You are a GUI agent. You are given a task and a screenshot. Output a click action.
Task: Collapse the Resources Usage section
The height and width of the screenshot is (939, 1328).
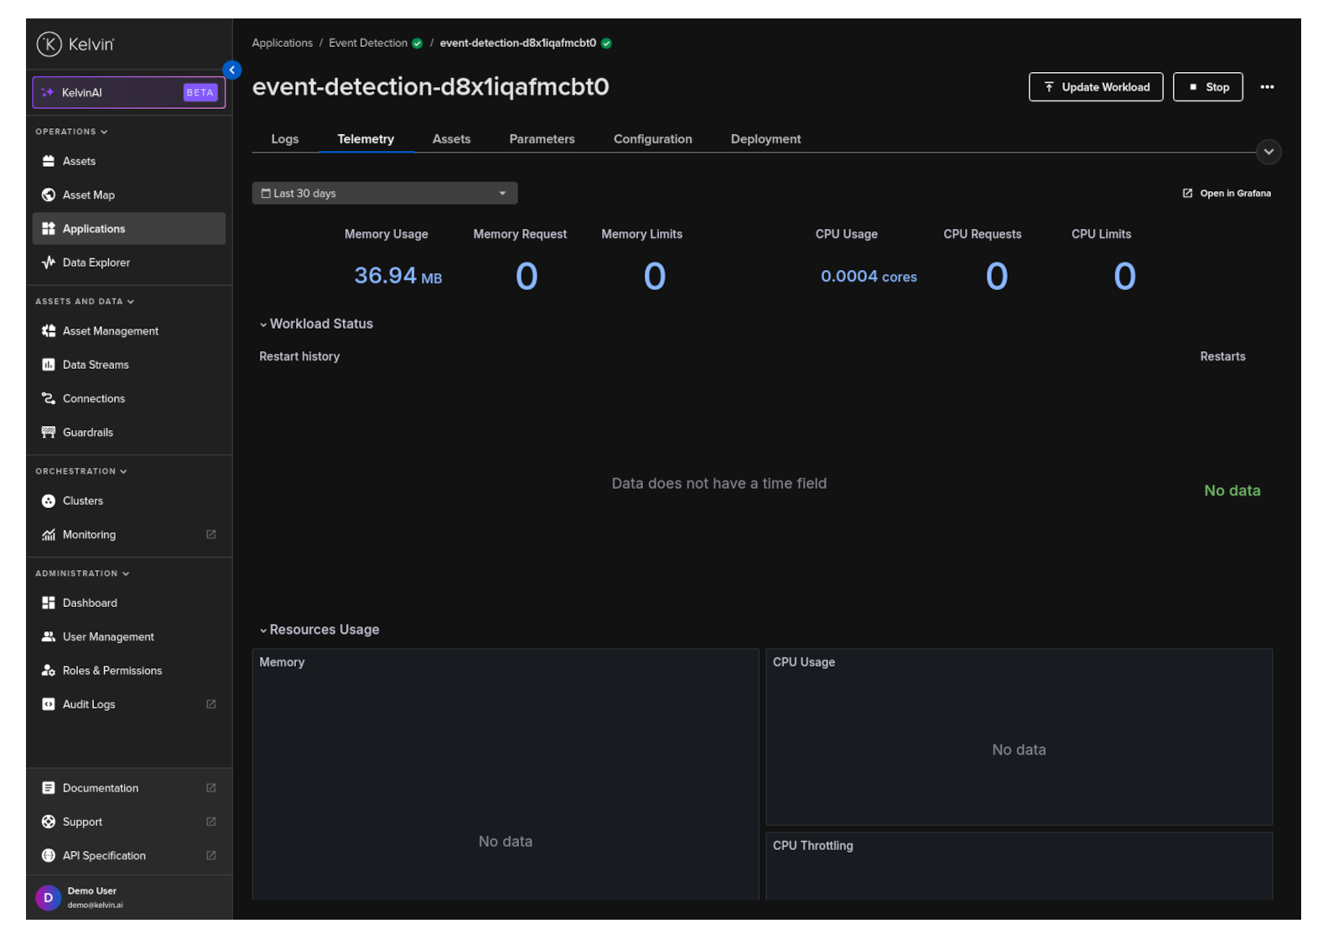point(319,630)
